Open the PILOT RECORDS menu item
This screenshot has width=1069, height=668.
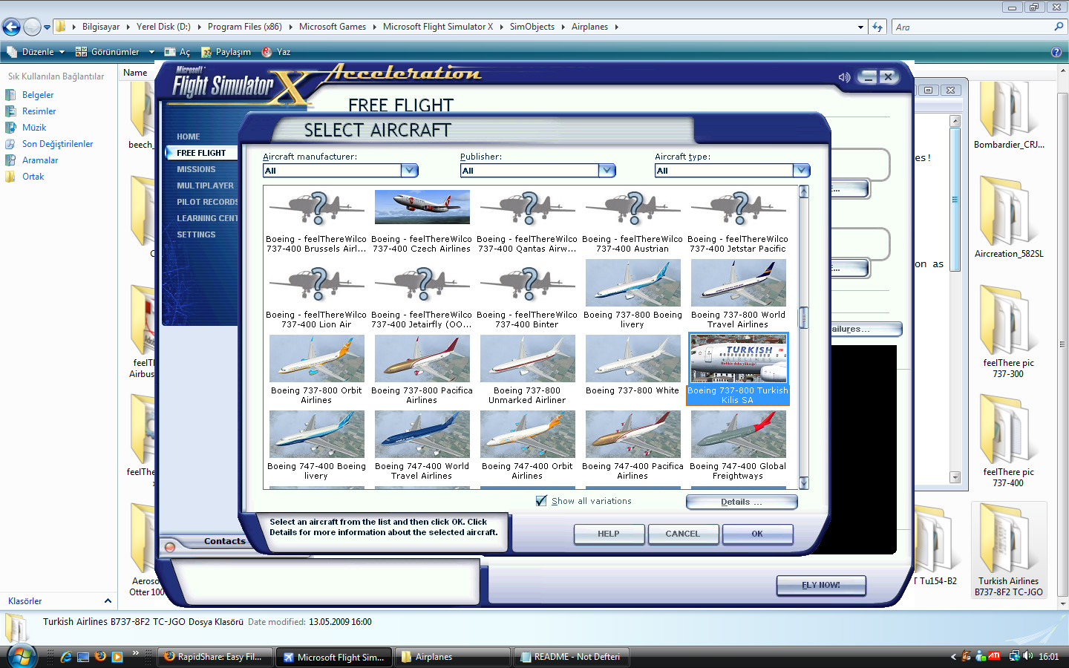tap(207, 202)
